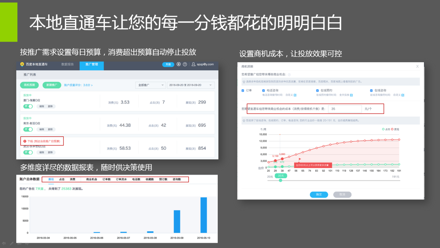Expand 账户质量评分 3.6分 details link
Image resolution: width=440 pixels, height=248 pixels.
78,85
